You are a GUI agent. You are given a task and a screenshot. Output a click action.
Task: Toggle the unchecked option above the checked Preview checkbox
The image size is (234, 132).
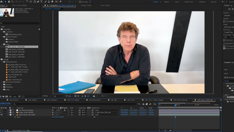(x=224, y=46)
